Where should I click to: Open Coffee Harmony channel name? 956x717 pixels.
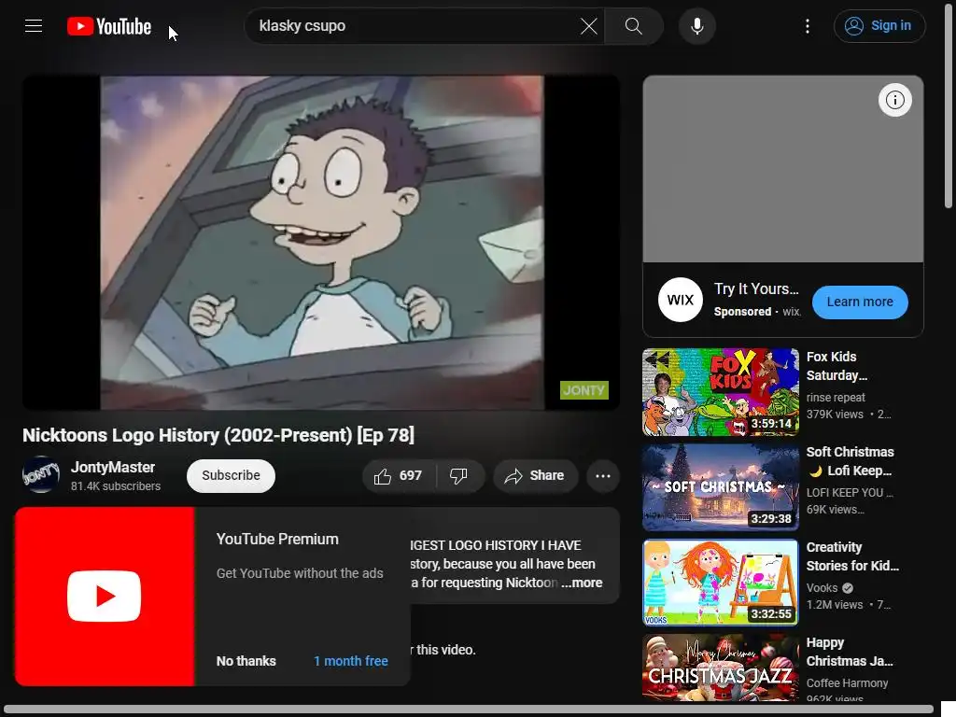tap(847, 683)
